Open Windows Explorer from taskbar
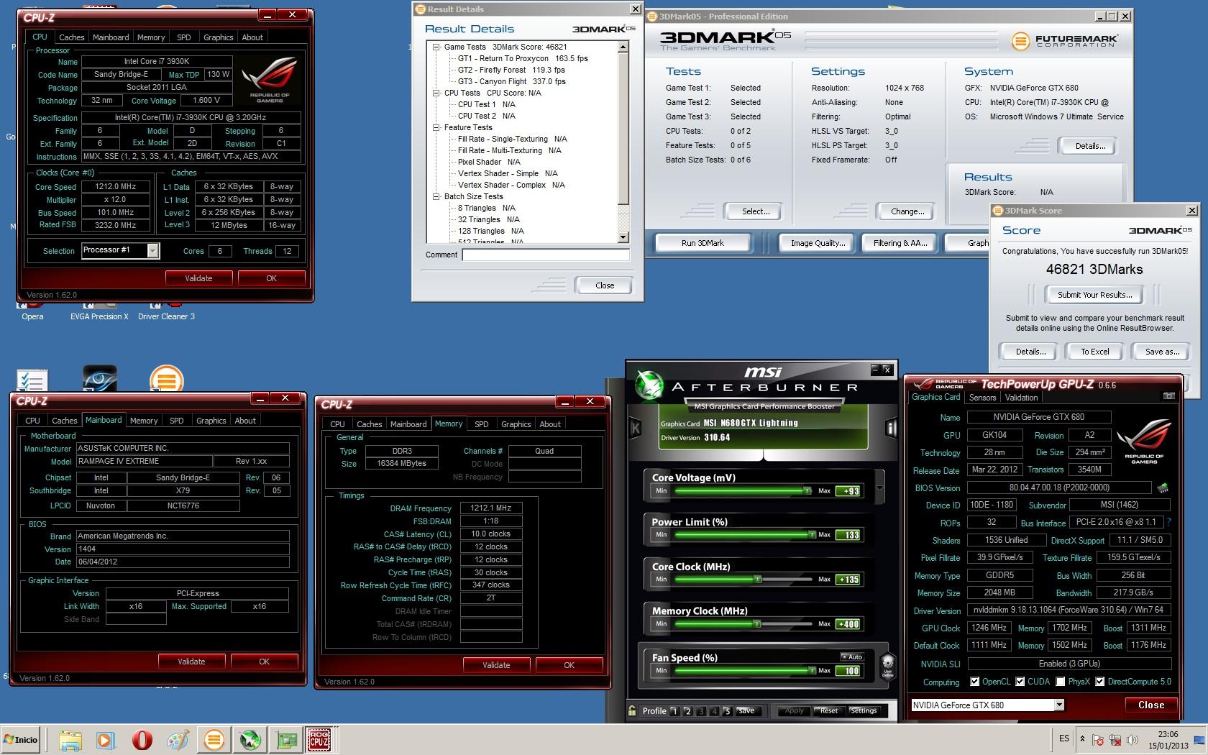 pos(70,740)
